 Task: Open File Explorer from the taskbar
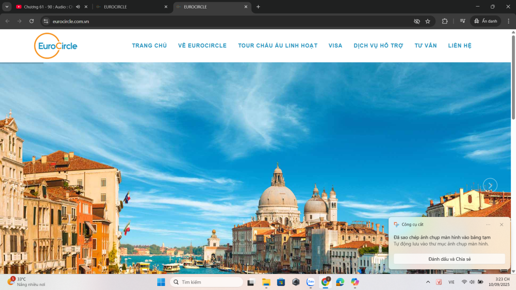(266, 282)
